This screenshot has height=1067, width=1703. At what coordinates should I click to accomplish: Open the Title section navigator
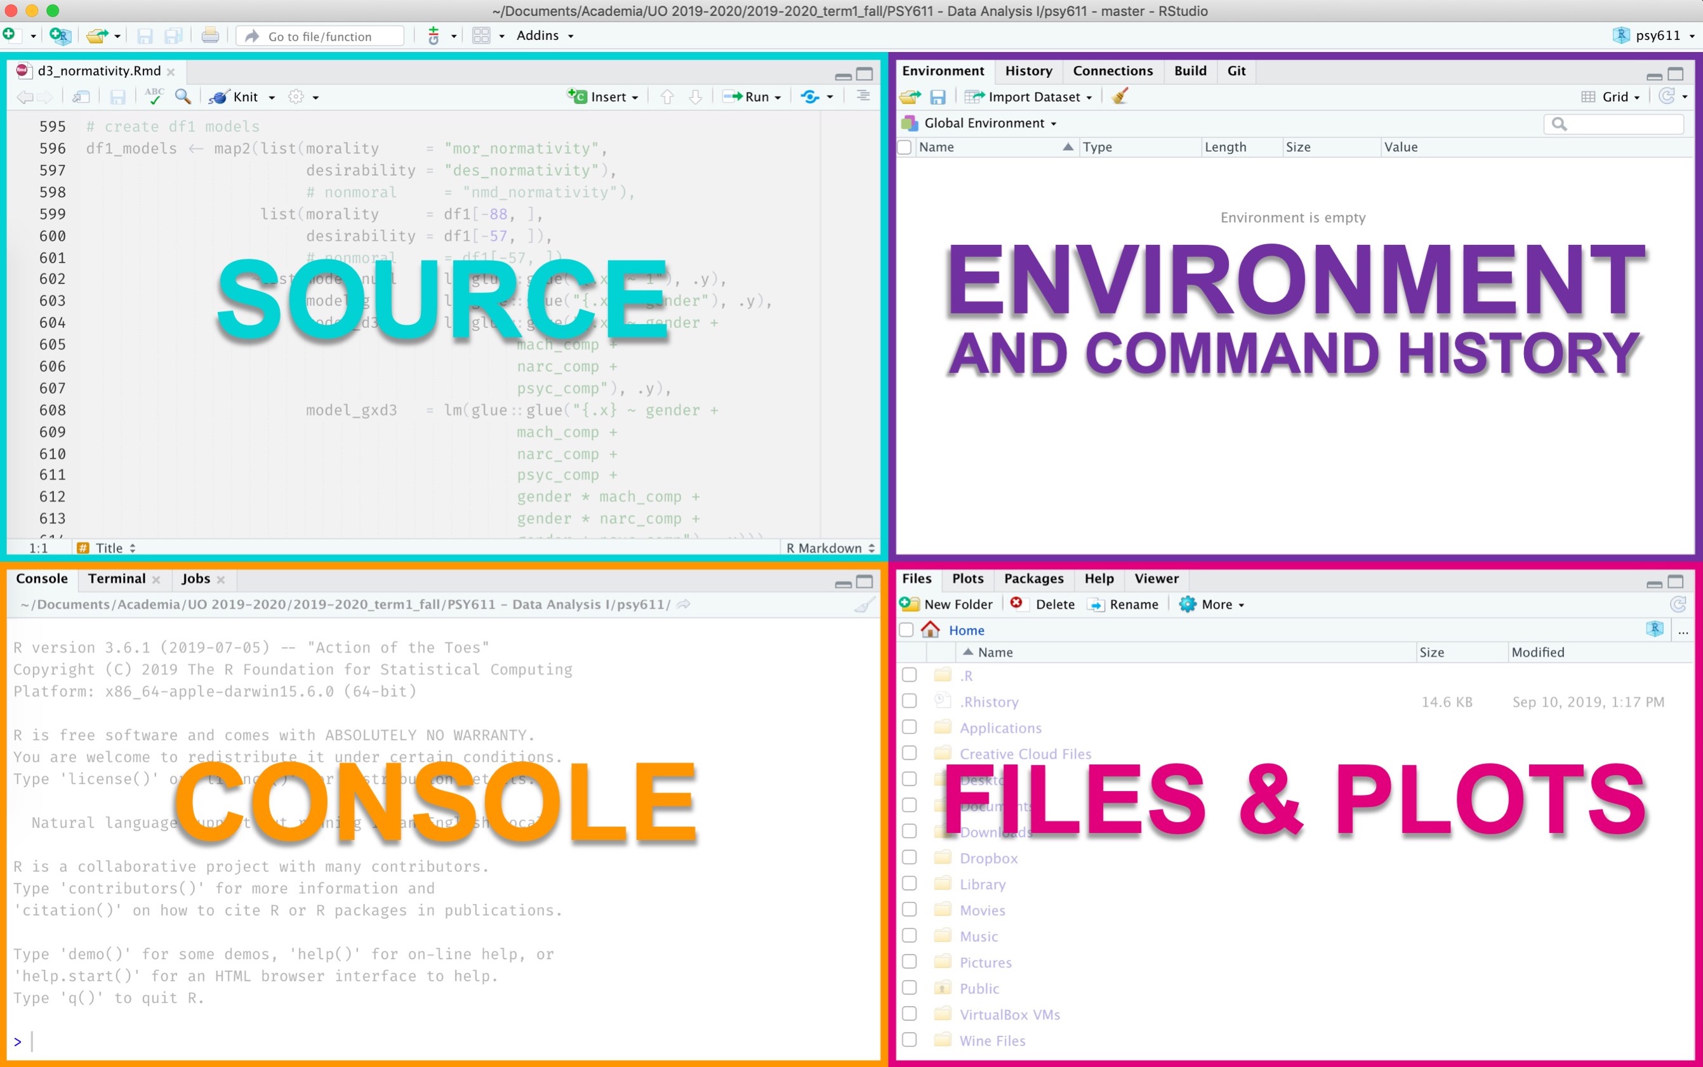click(x=107, y=548)
